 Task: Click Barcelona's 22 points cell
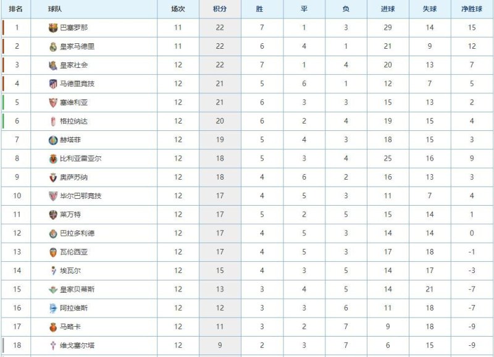tap(219, 28)
